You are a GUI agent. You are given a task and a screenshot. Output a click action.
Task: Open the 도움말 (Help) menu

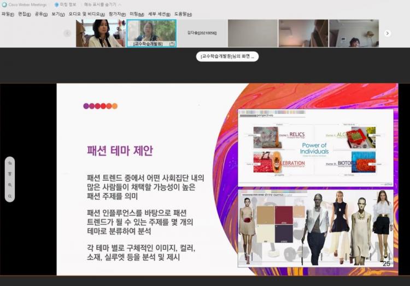(183, 14)
